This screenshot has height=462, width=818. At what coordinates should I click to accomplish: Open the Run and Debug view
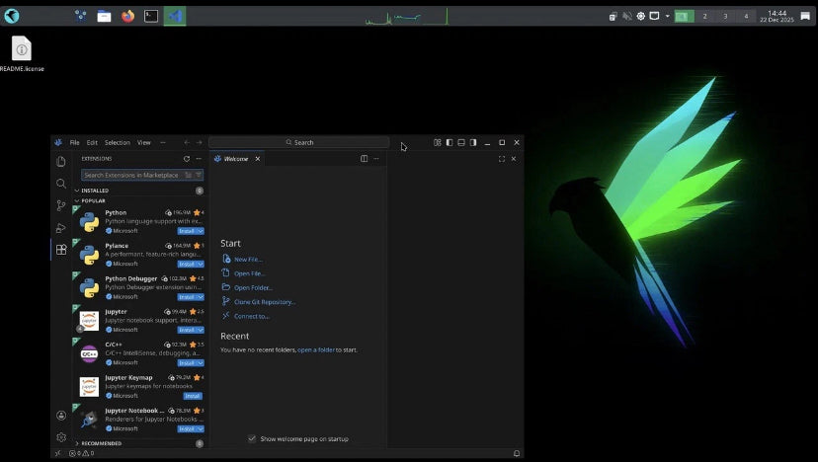(61, 228)
